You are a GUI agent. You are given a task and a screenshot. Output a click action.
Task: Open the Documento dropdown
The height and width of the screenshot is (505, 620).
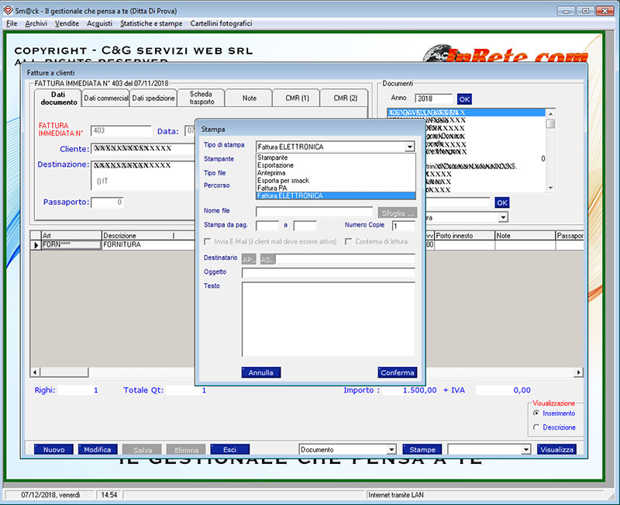tap(391, 450)
